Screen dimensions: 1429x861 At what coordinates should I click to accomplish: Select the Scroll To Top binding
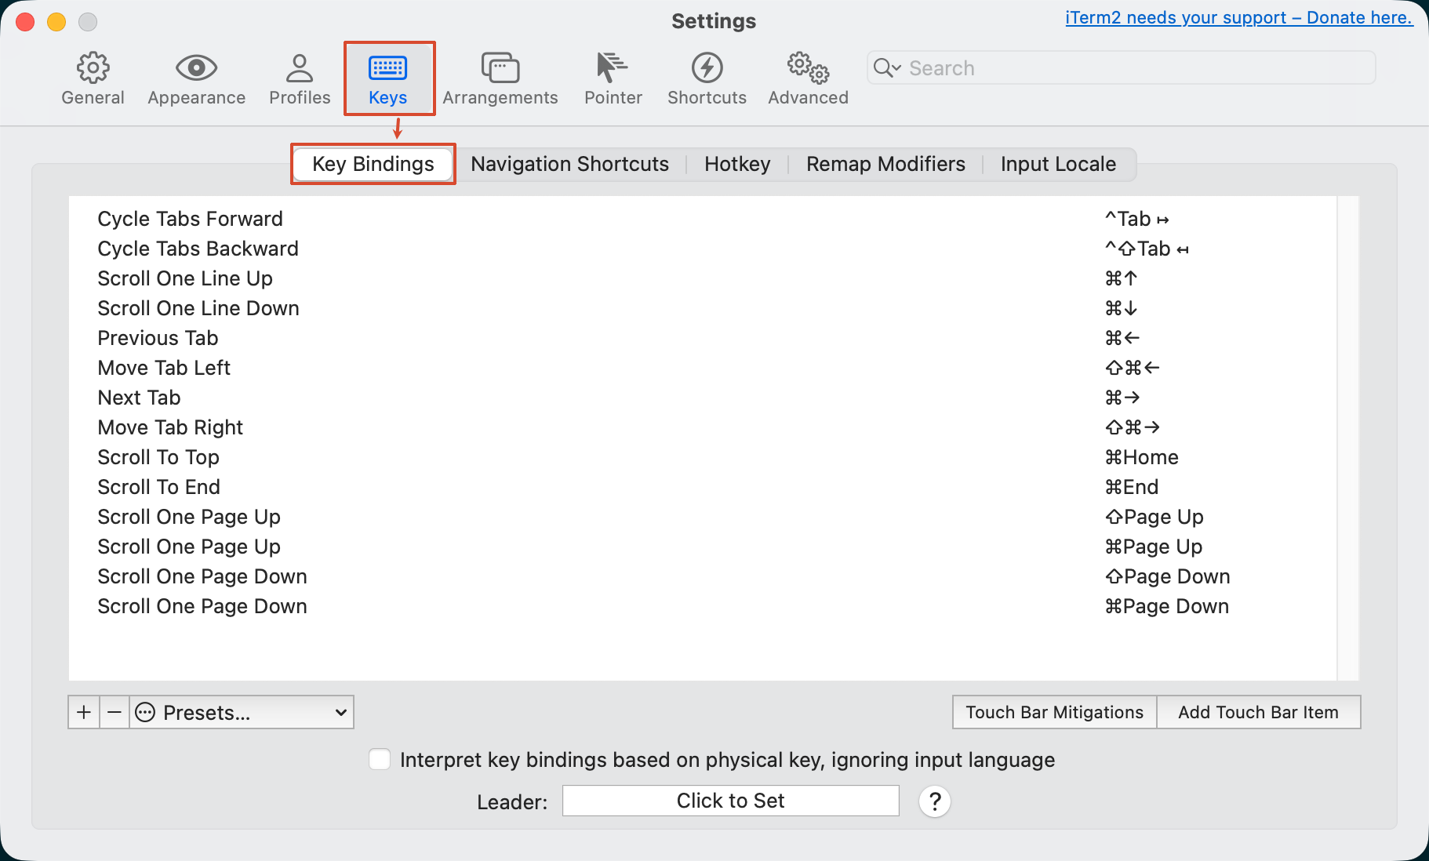pyautogui.click(x=702, y=457)
